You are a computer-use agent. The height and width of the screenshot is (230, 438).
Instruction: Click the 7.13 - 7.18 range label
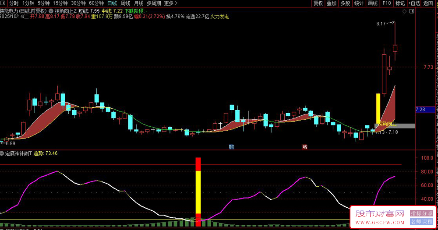tap(387, 132)
